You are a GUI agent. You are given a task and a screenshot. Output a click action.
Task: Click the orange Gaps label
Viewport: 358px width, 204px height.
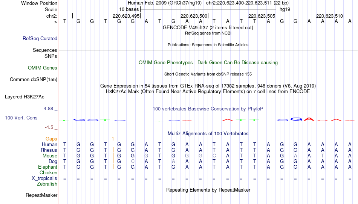click(51, 139)
